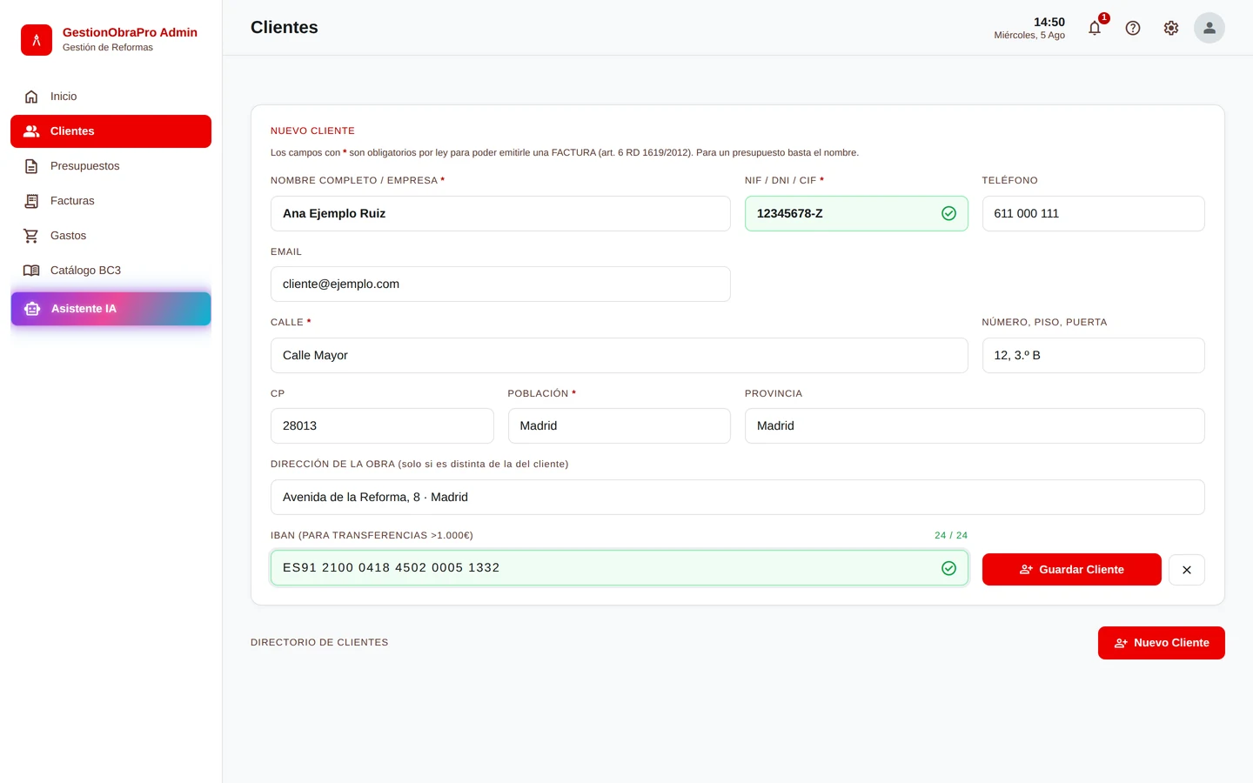Viewport: 1253px width, 783px height.
Task: Click the Clientes people icon in sidebar
Action: pyautogui.click(x=31, y=131)
